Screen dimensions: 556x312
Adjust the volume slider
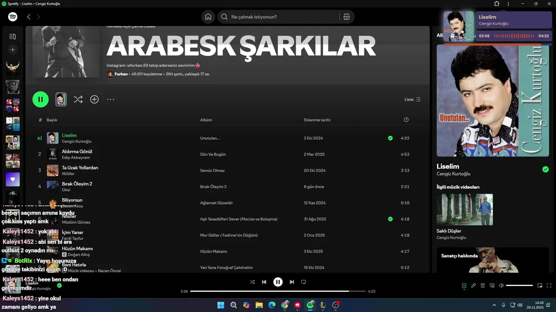click(520, 286)
